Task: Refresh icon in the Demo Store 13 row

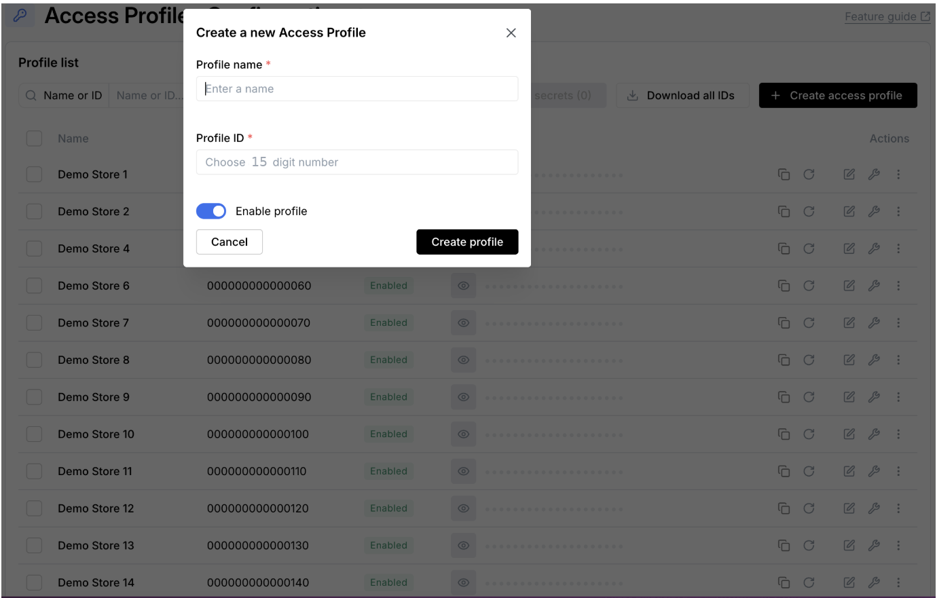Action: [x=809, y=546]
